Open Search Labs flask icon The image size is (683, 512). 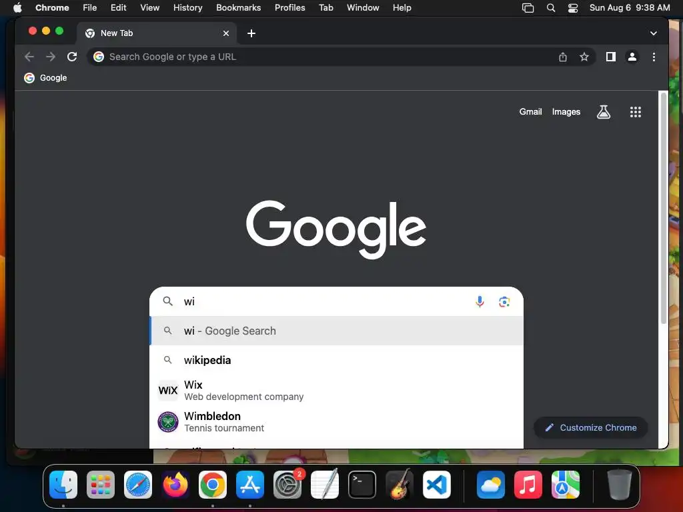(603, 112)
